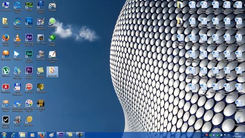Launch the QuickTime Player shortcut
The height and width of the screenshot is (138, 245).
(x=17, y=7)
